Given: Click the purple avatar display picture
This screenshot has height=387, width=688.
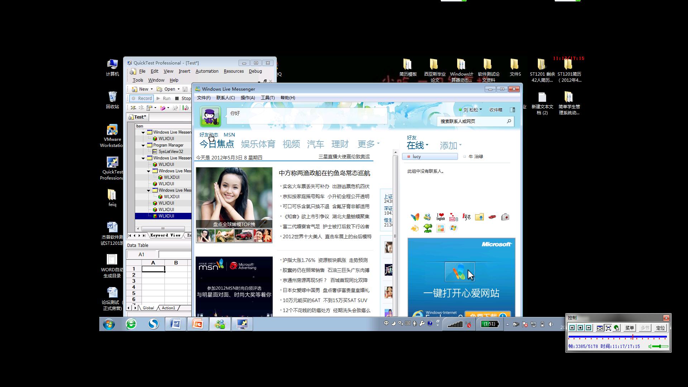Looking at the screenshot, I should [x=210, y=116].
